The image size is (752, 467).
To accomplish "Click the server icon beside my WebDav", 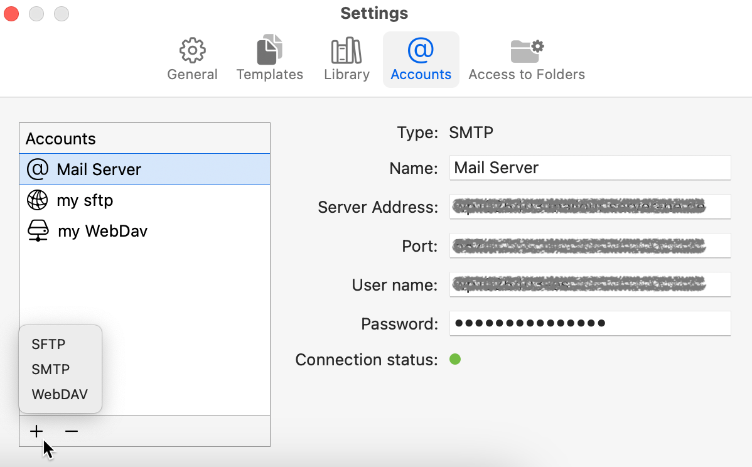I will 39,230.
